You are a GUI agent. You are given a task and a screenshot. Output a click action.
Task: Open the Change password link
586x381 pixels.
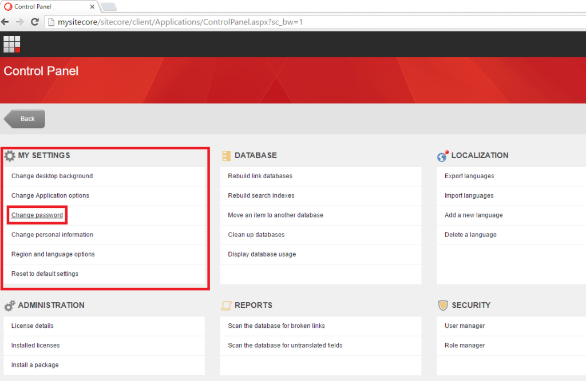37,215
